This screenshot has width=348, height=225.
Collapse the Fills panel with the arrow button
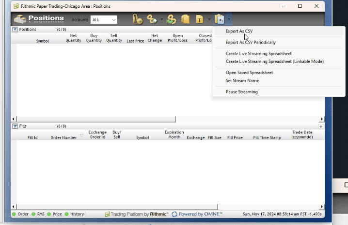pyautogui.click(x=320, y=126)
